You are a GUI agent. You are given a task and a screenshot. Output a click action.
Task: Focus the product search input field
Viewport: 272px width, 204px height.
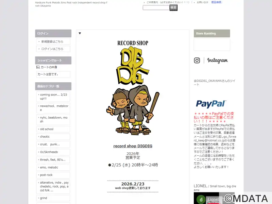point(156,7)
